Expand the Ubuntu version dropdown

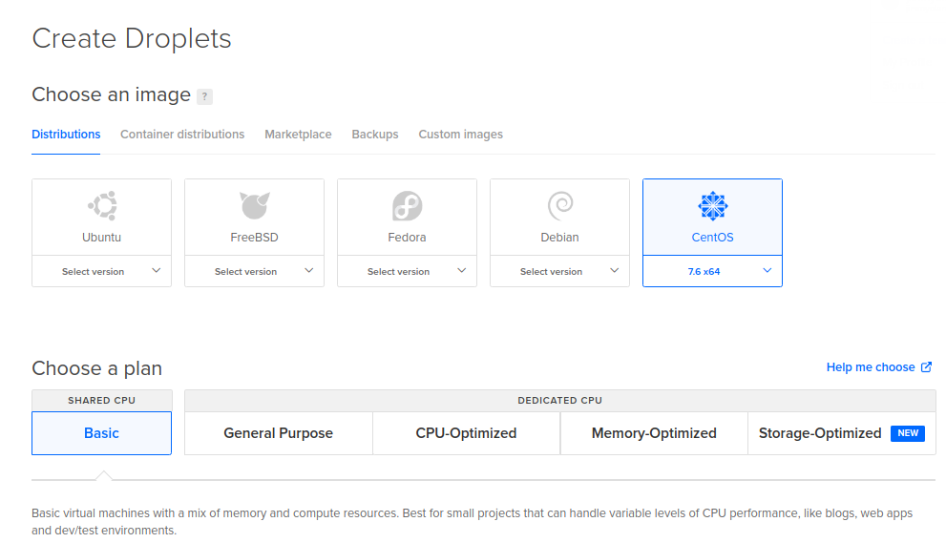click(x=102, y=272)
